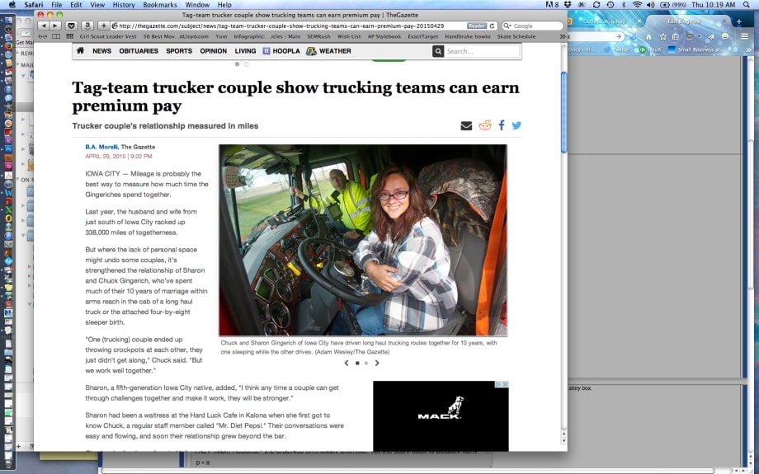Select second carousel dot below navigation bar
Screen dimensions: 759x474
click(x=246, y=63)
